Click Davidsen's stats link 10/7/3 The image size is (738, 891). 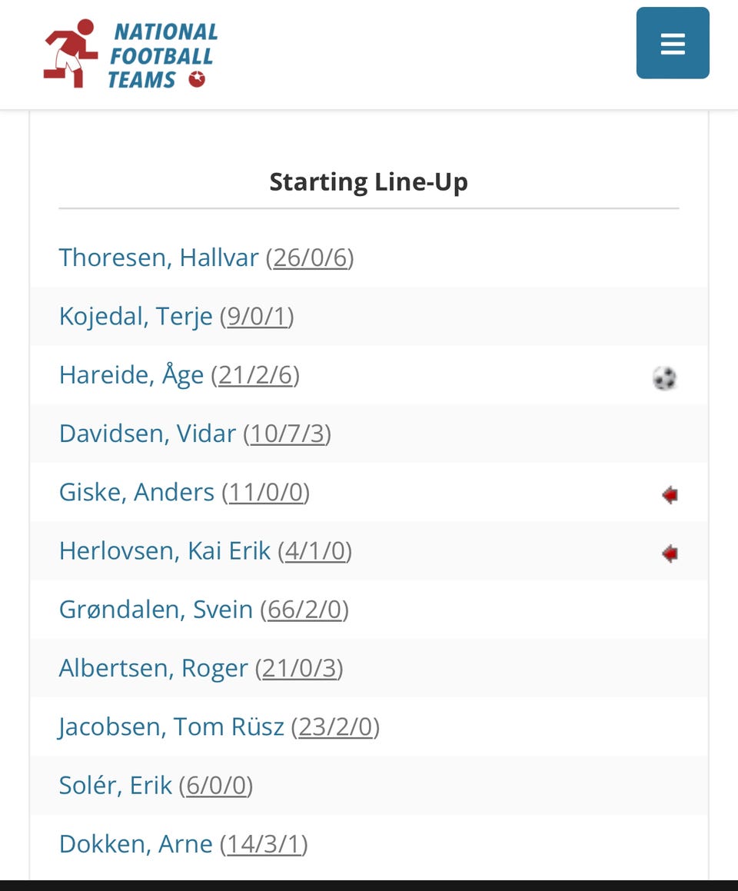point(288,434)
